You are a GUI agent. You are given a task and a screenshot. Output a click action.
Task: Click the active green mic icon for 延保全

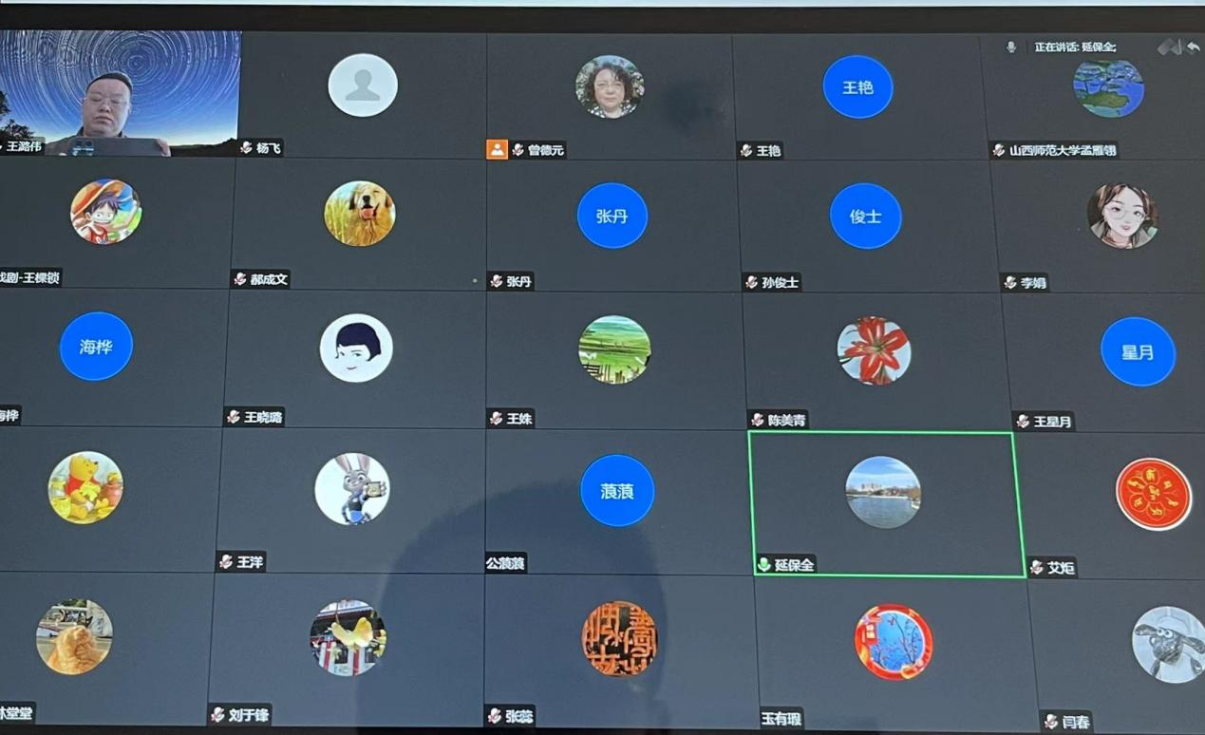tap(763, 564)
